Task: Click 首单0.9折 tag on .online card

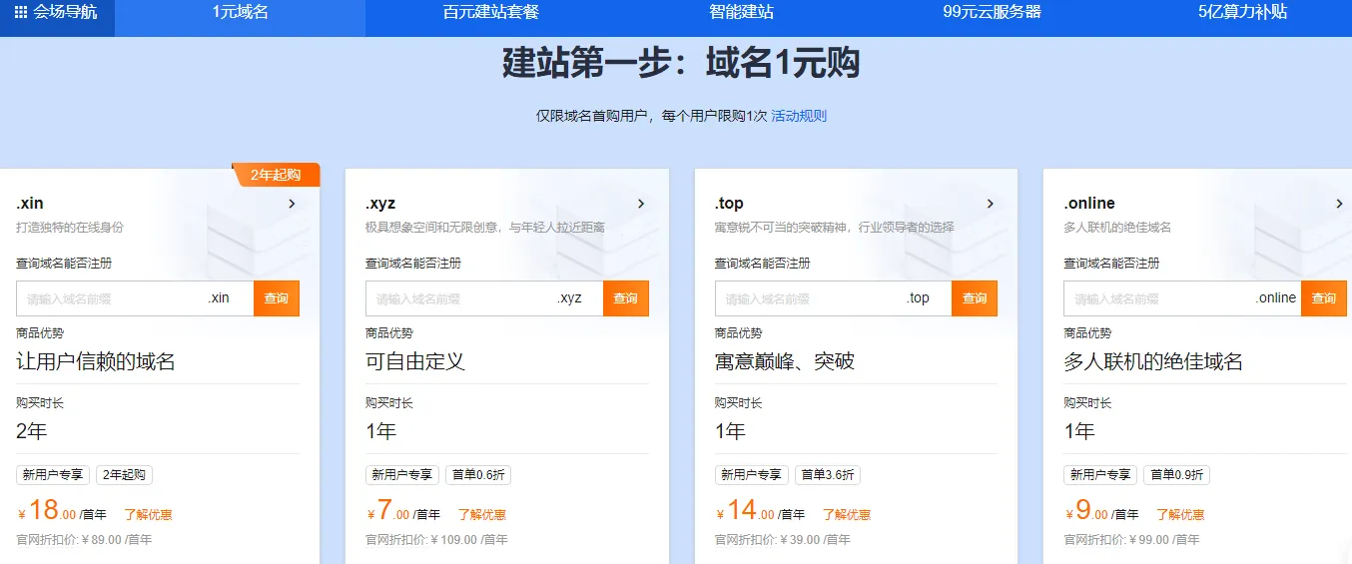Action: [1177, 475]
